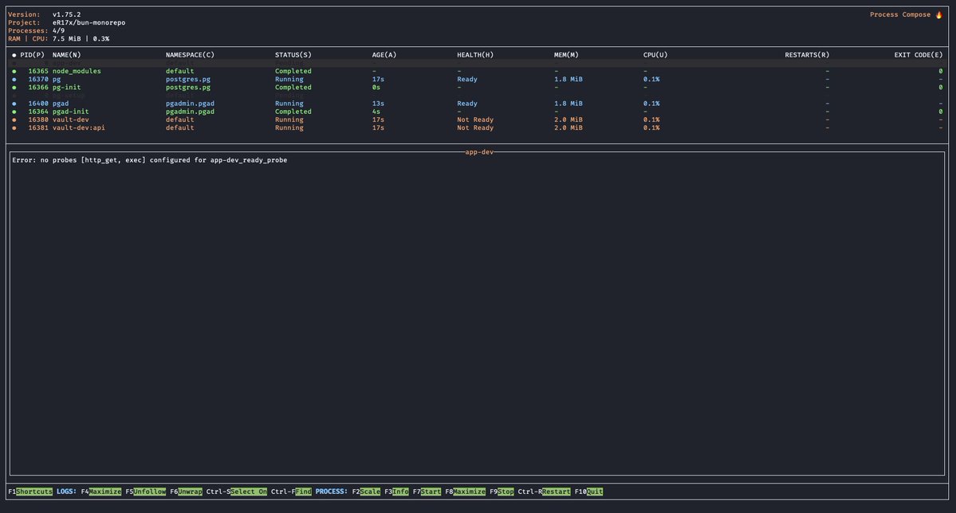Open the F2 Scale control
The height and width of the screenshot is (513, 956).
(x=368, y=491)
